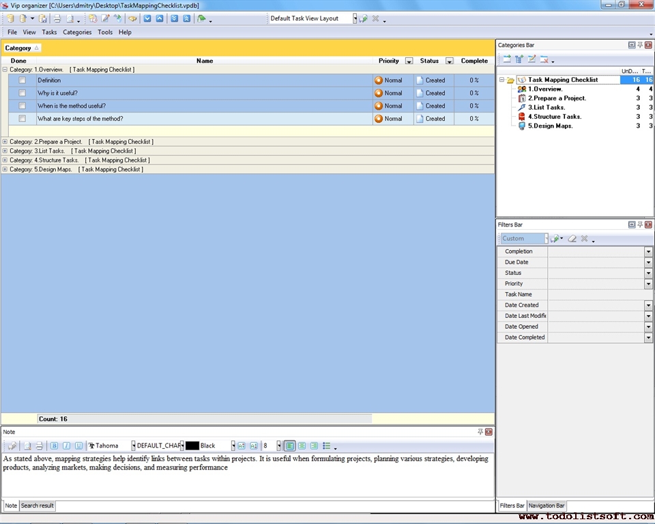This screenshot has width=655, height=524.
Task: Switch to the Navigation Bar tab
Action: 547,506
